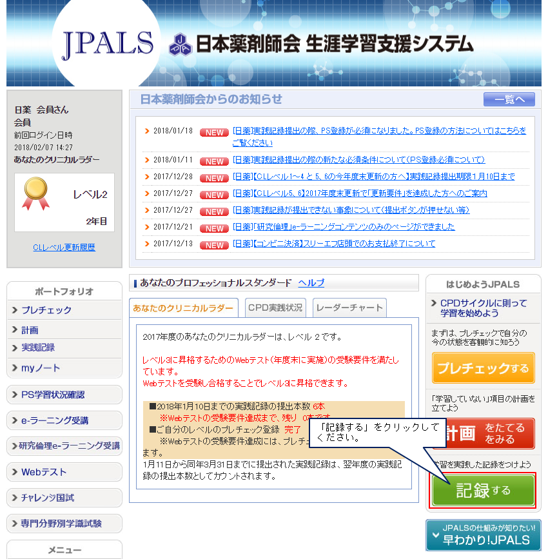The height and width of the screenshot is (559, 548).
Task: Open the CLレベル更新履歴 link
Action: tap(64, 248)
